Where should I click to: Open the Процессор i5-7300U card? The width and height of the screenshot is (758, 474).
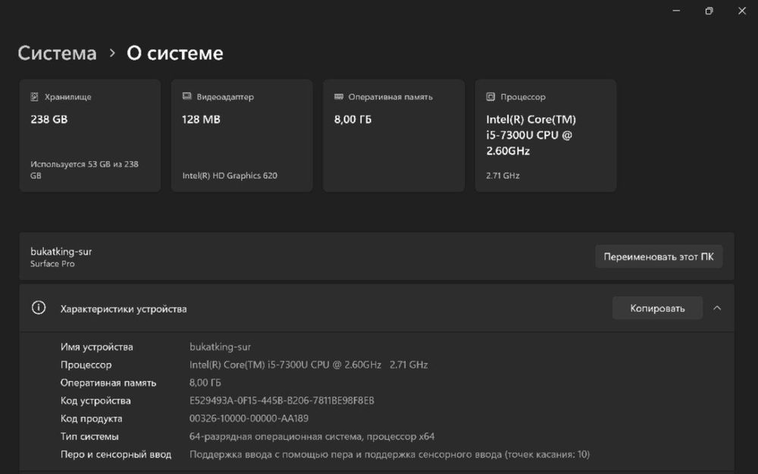coord(545,136)
